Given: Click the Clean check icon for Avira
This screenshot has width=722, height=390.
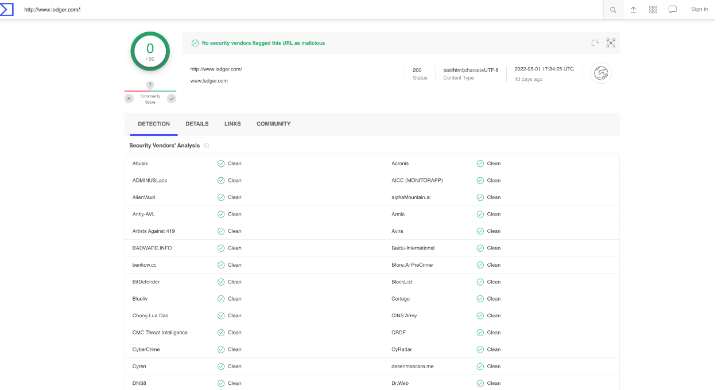Looking at the screenshot, I should coord(480,231).
